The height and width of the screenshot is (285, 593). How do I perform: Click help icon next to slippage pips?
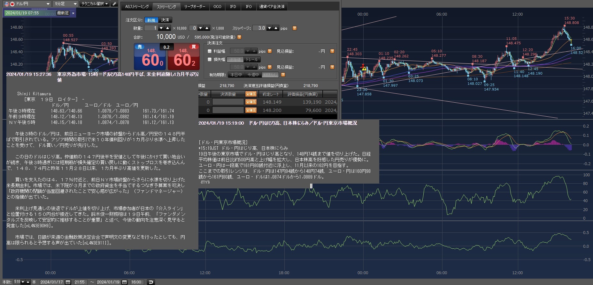[x=295, y=28]
